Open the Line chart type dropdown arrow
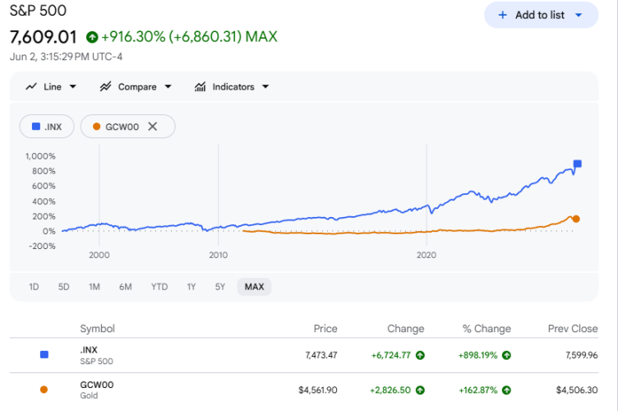Viewport: 618px width, 411px height. (x=73, y=86)
